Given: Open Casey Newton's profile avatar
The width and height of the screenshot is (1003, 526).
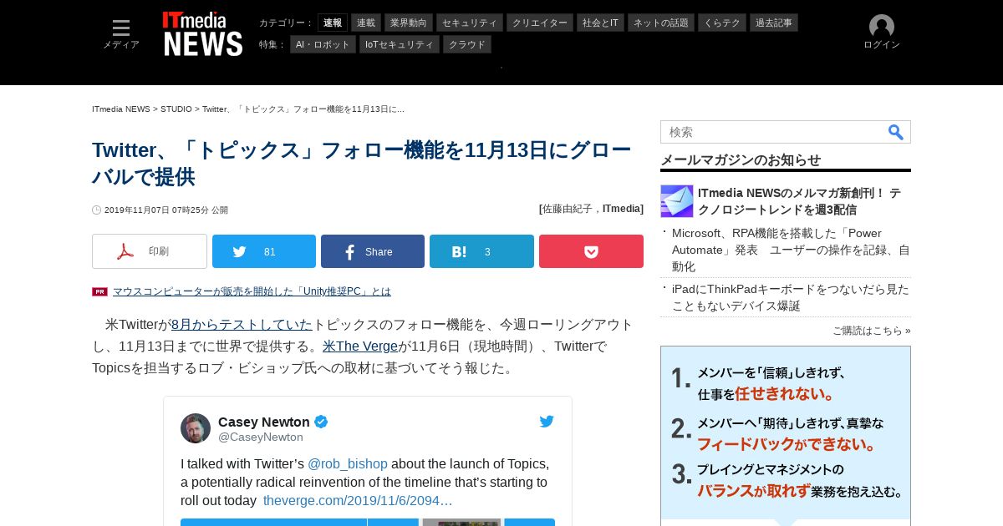Looking at the screenshot, I should (x=196, y=428).
